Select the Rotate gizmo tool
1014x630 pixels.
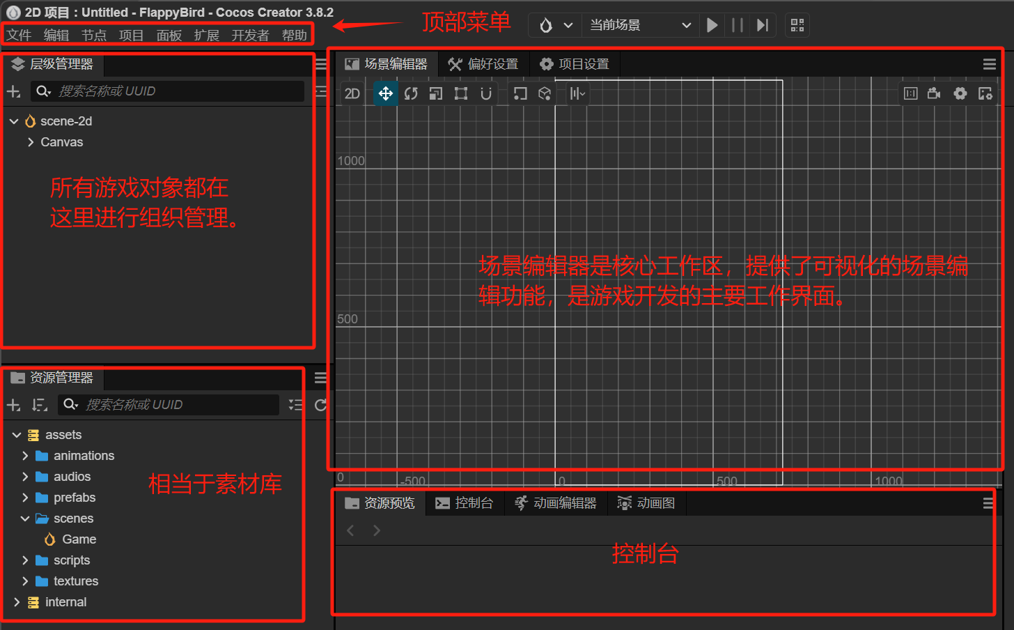[x=411, y=93]
